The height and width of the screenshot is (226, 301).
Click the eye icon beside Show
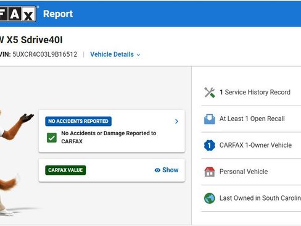click(x=157, y=170)
